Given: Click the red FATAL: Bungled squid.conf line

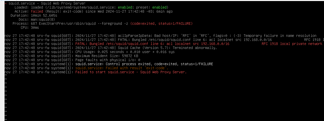Looking at the screenshot, I should (152, 44).
